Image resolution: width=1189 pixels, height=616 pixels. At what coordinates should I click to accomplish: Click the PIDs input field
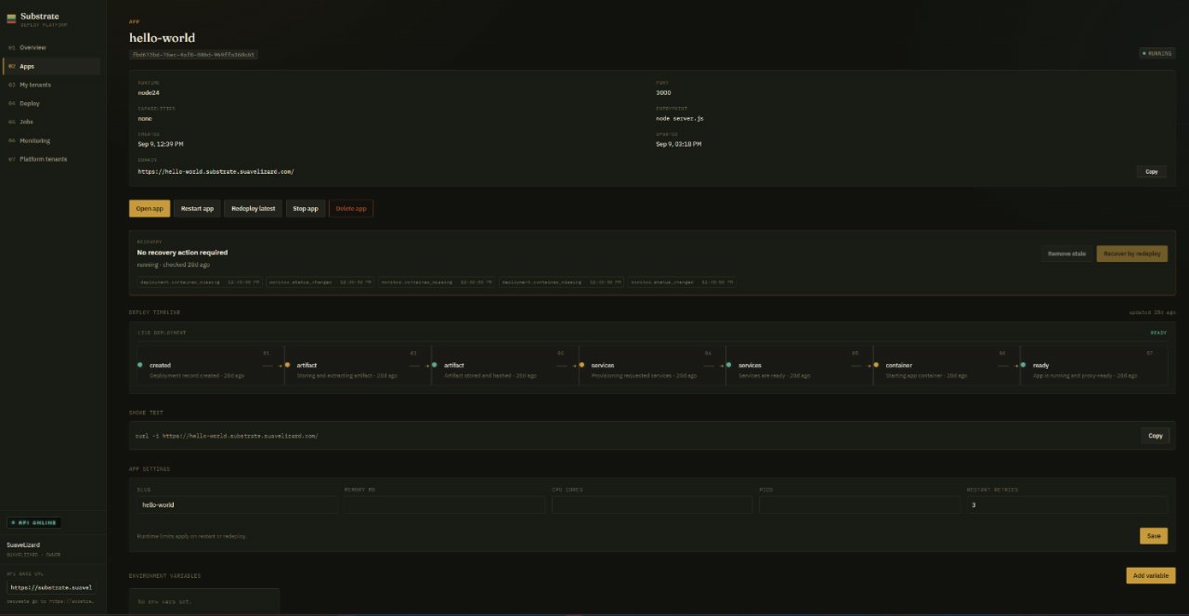tap(859, 505)
